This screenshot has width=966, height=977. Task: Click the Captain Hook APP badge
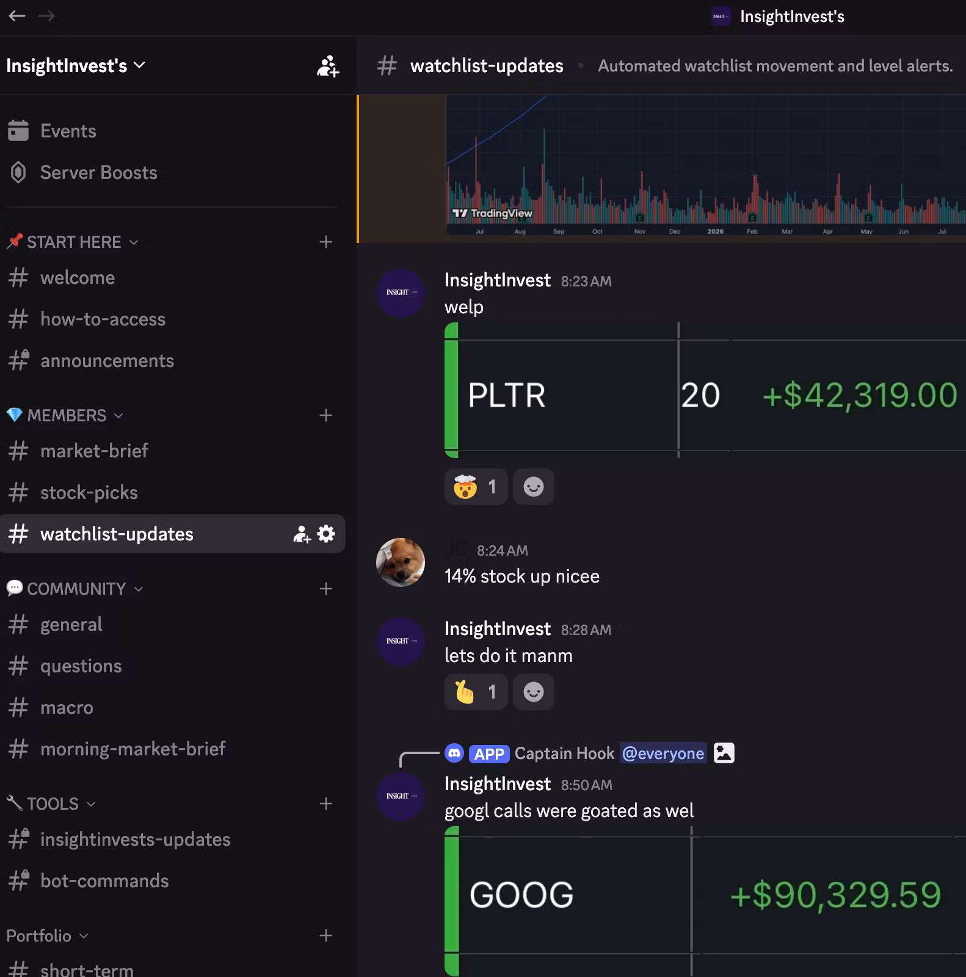coord(489,754)
